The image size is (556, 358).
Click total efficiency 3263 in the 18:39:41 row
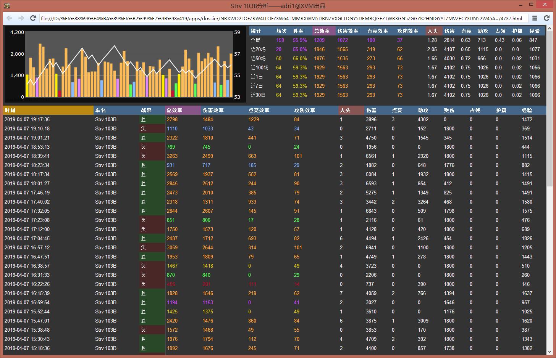(x=172, y=156)
